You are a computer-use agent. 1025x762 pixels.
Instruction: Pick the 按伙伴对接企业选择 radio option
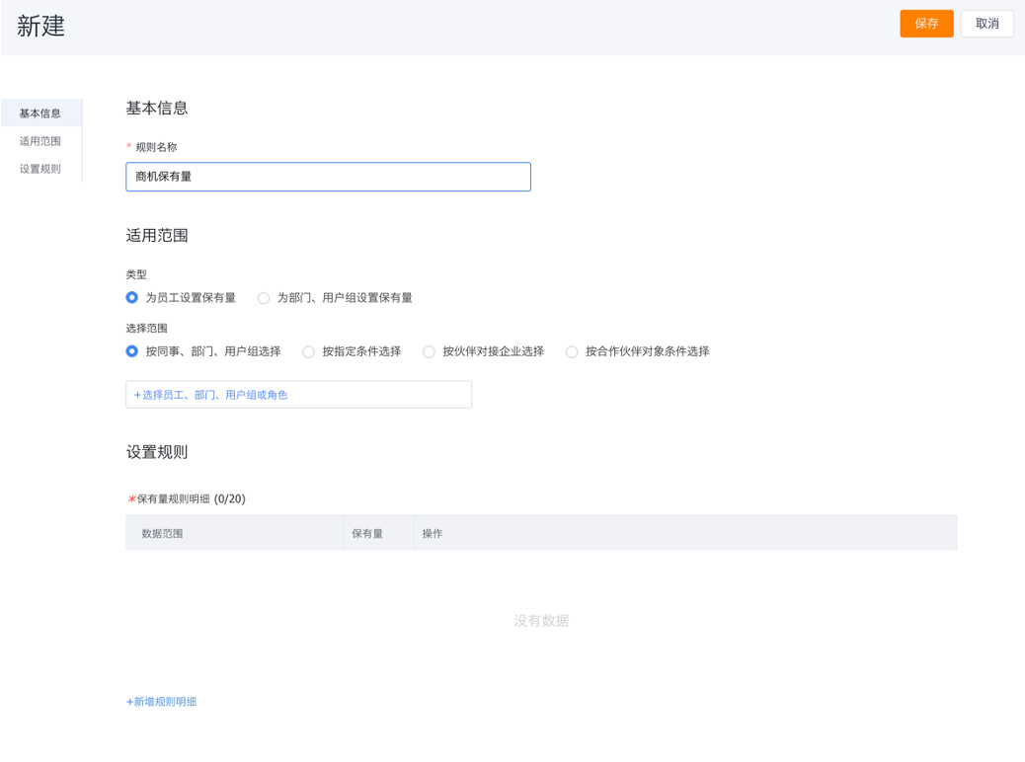click(x=430, y=351)
